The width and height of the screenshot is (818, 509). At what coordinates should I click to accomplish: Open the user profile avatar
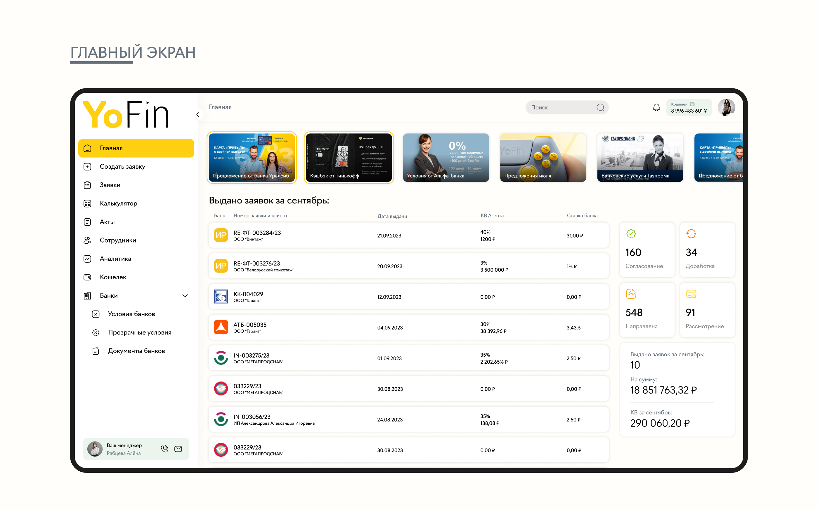[726, 107]
